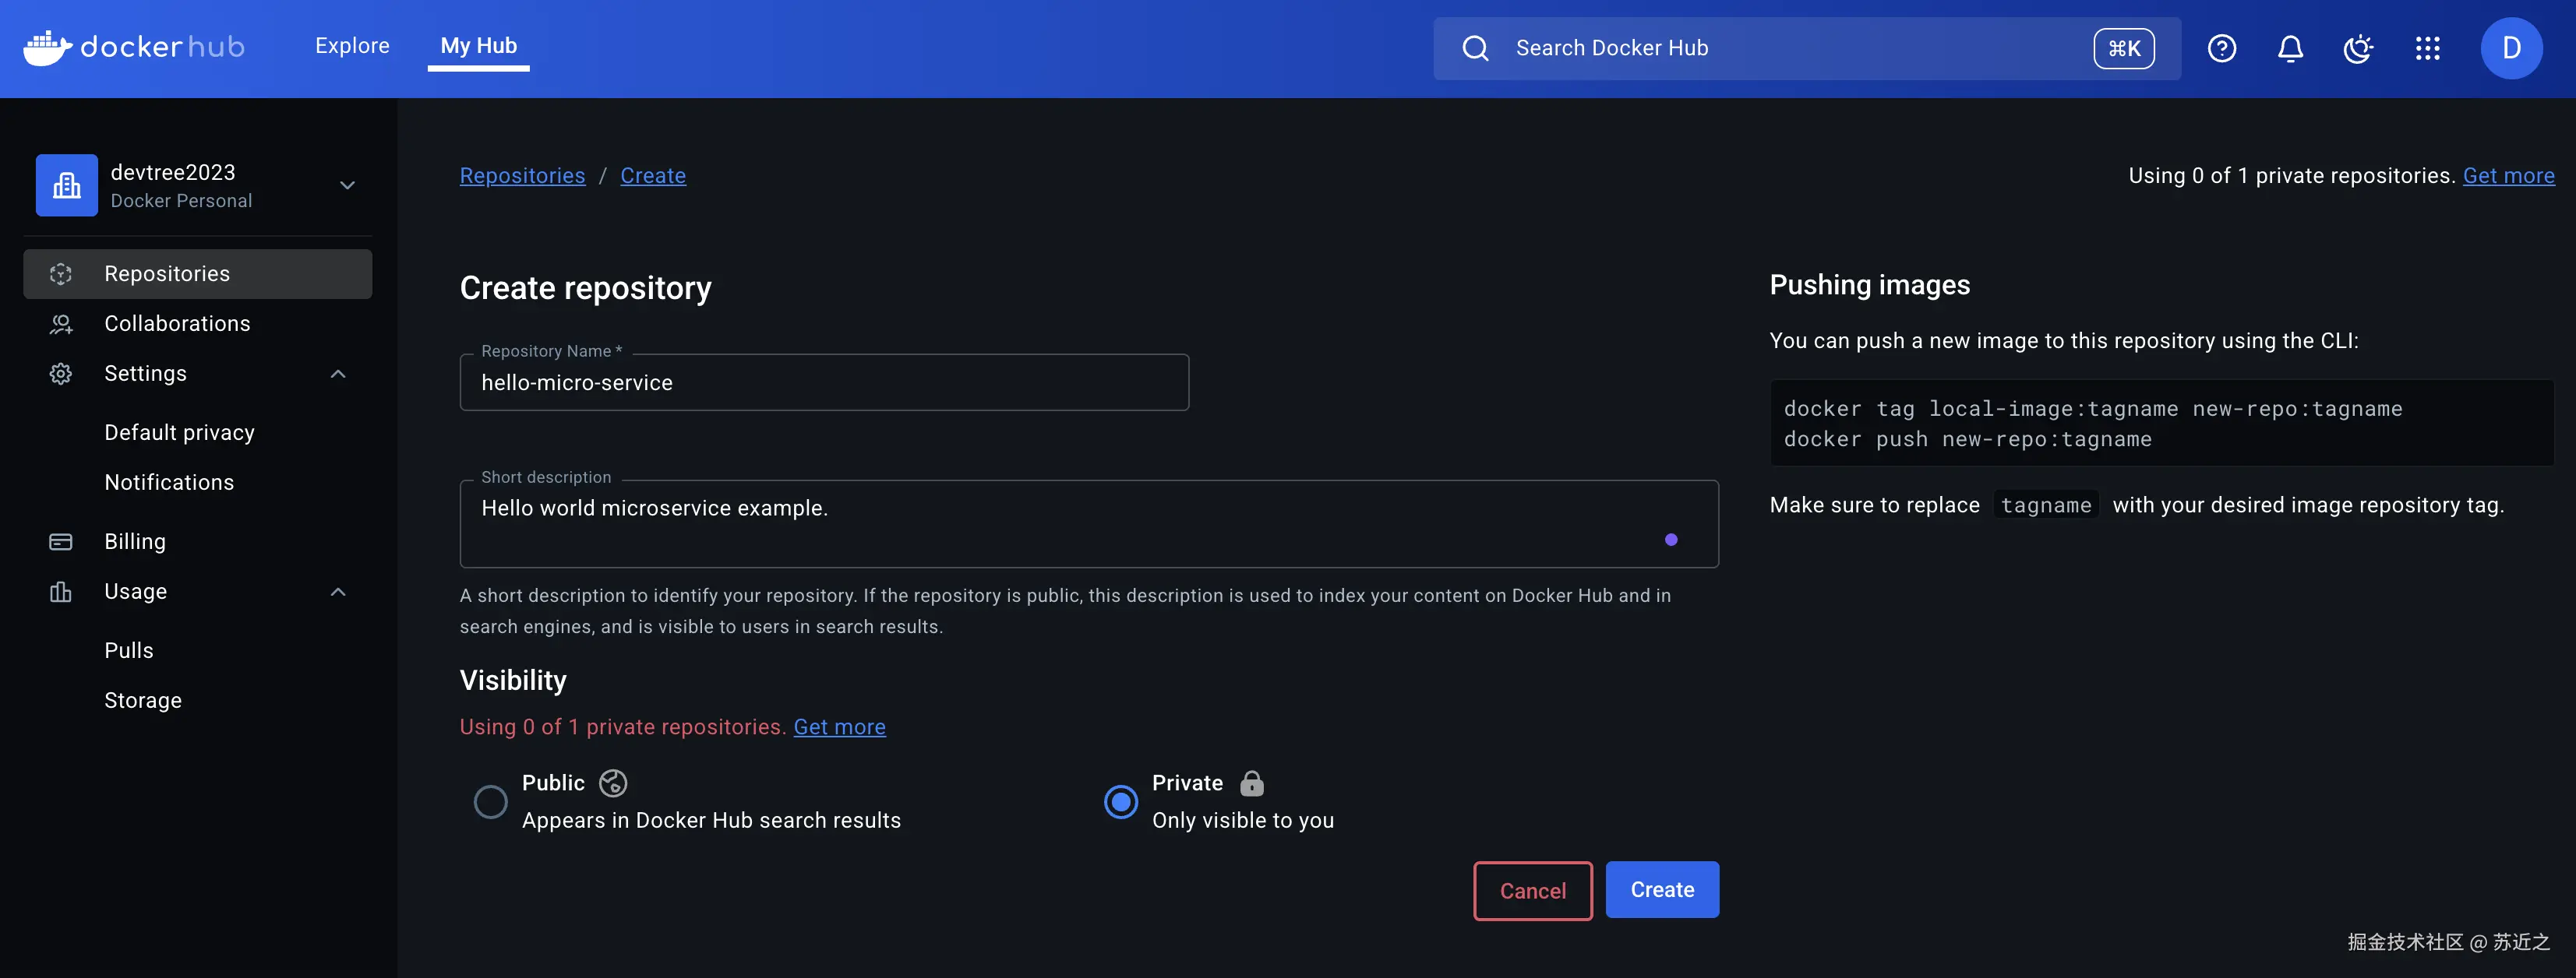2576x978 pixels.
Task: Click the Docker Hub whale logo
Action: pyautogui.click(x=47, y=47)
